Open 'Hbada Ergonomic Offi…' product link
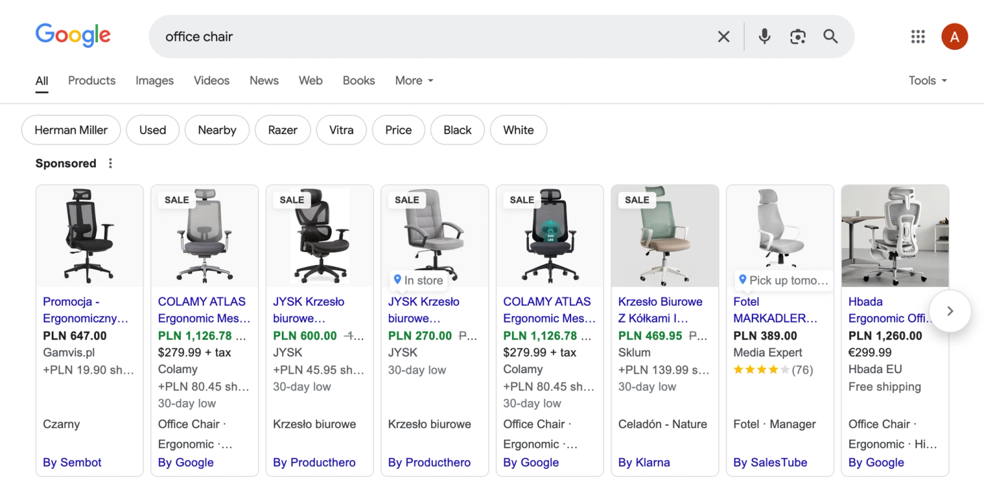 coord(891,310)
